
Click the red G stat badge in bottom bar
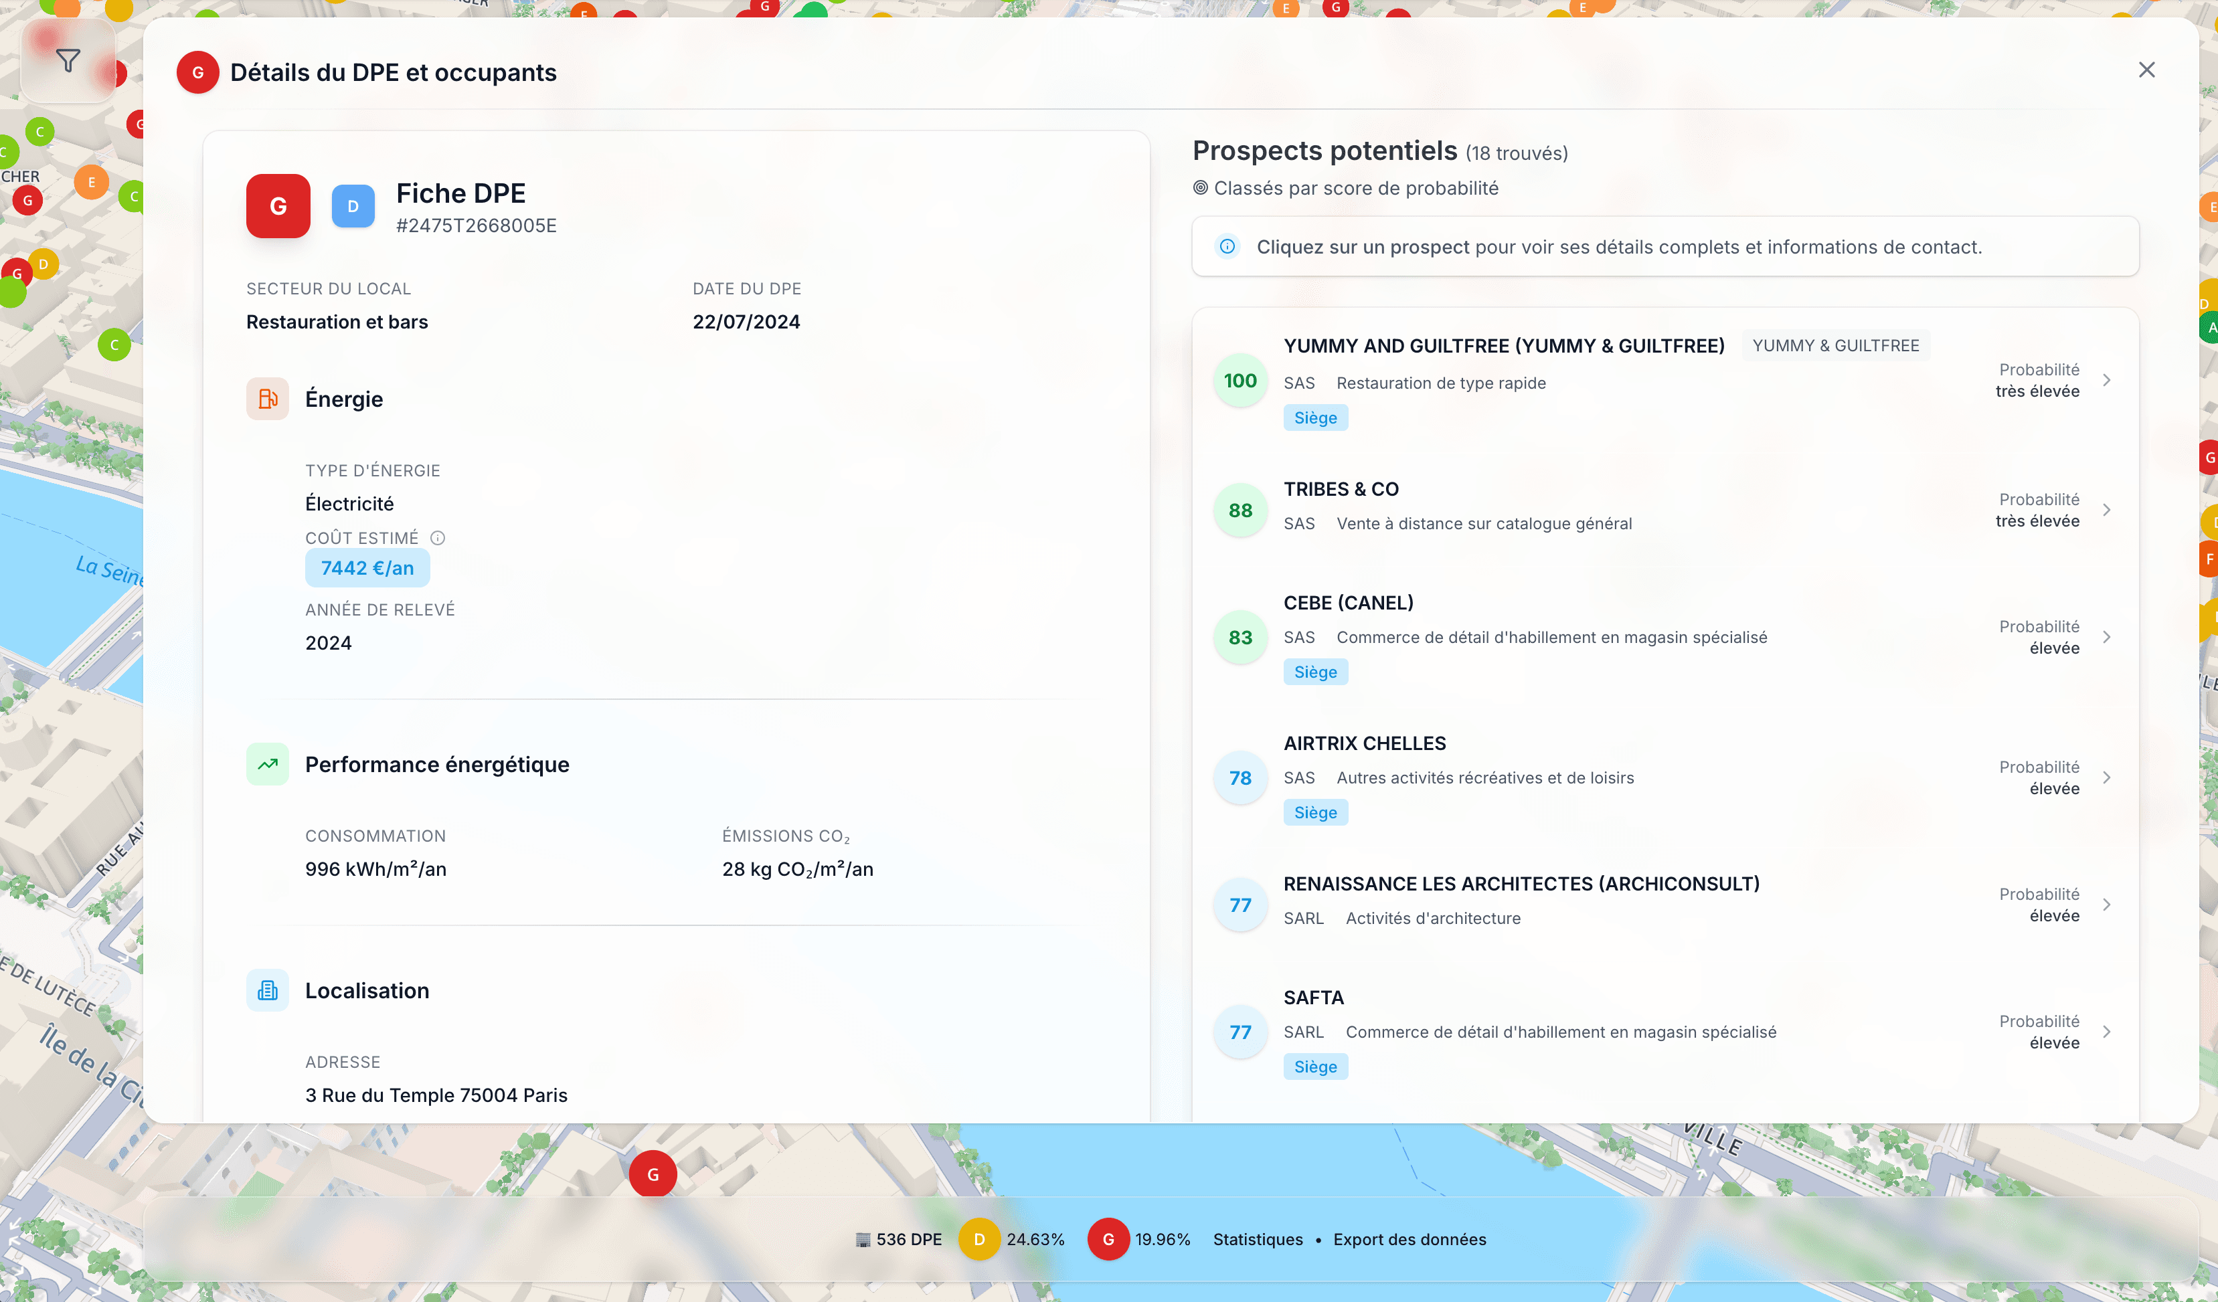pyautogui.click(x=1108, y=1238)
